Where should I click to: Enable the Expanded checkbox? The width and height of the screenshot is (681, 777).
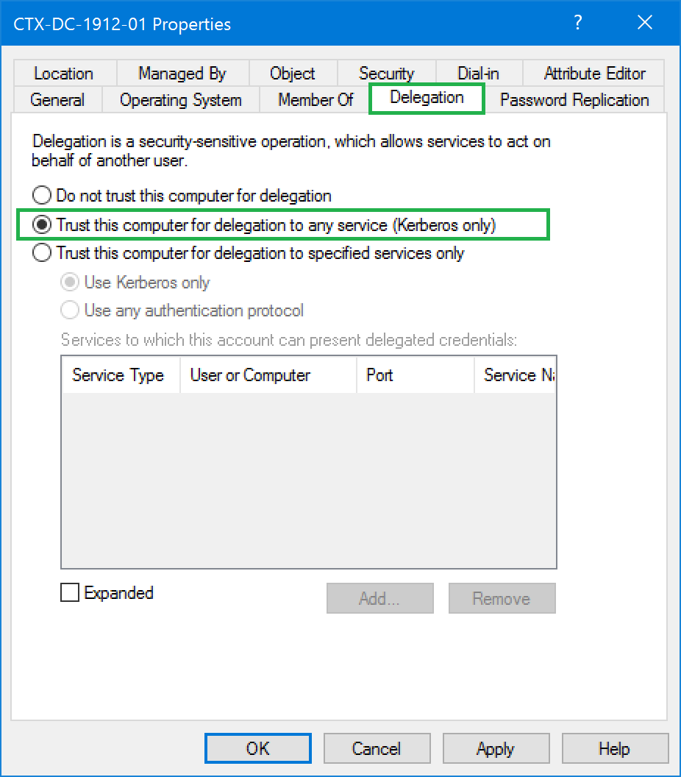point(70,593)
